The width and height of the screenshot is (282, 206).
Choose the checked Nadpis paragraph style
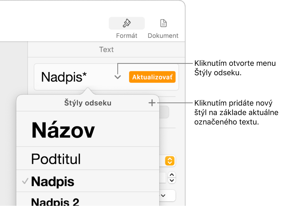tap(88, 181)
